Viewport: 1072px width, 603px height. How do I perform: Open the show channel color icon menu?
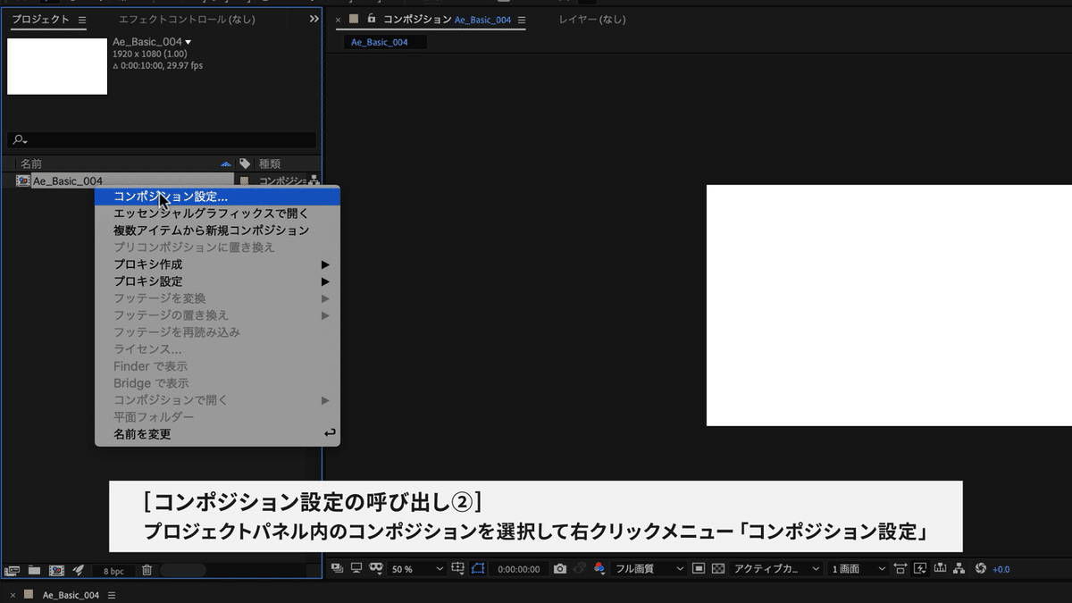(x=599, y=568)
